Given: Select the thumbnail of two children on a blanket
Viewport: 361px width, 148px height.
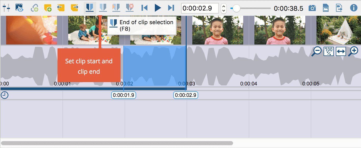Looking at the screenshot, I should click(x=94, y=30).
